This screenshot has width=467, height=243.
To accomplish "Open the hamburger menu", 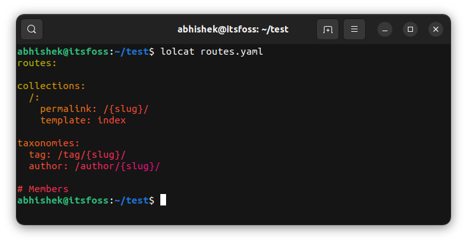I will click(354, 29).
